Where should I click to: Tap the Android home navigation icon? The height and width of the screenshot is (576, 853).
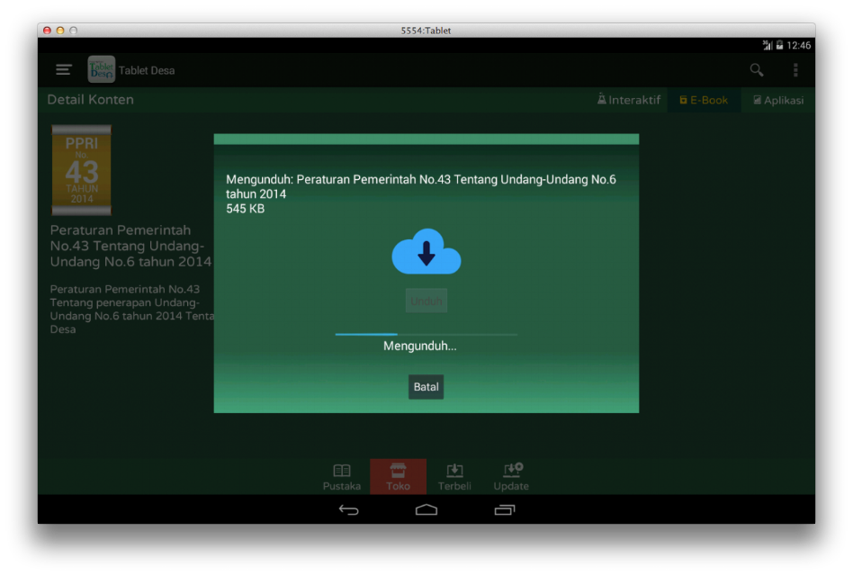pyautogui.click(x=426, y=509)
